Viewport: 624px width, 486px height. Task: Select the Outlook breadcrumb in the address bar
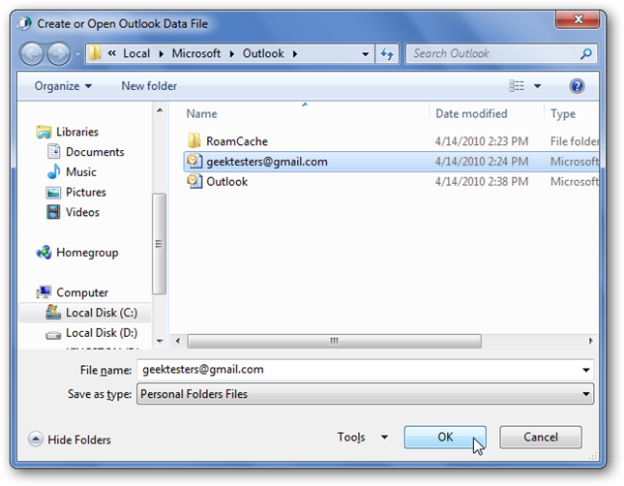pyautogui.click(x=263, y=53)
